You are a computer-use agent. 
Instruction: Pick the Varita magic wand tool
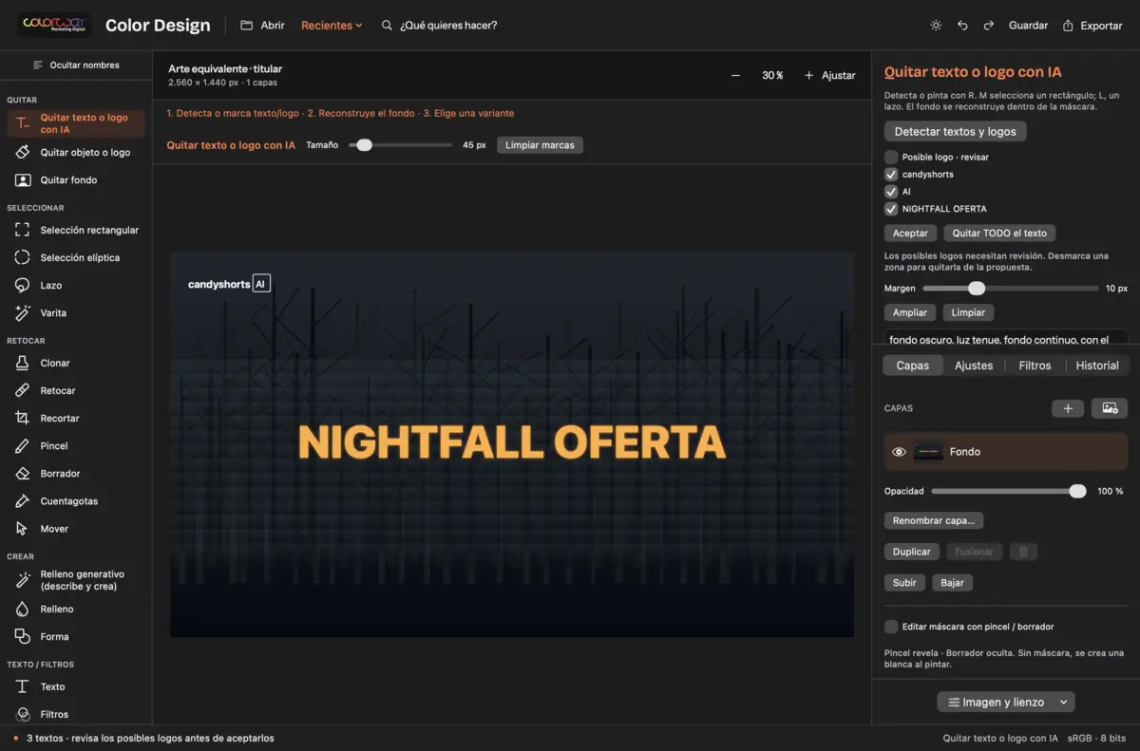click(76, 312)
